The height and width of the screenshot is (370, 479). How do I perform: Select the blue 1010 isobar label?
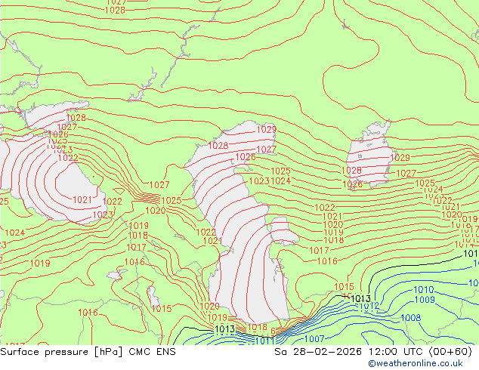pyautogui.click(x=423, y=289)
